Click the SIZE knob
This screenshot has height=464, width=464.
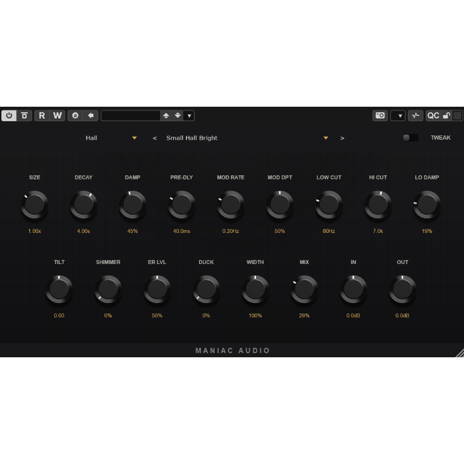(34, 205)
